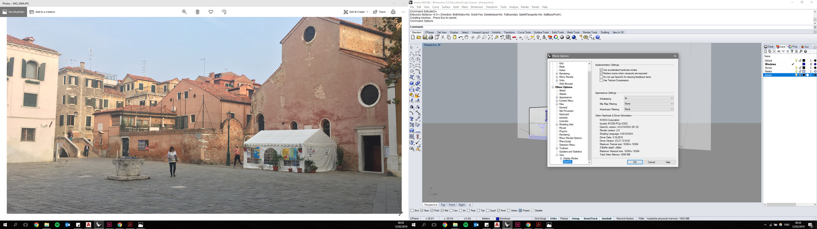Add photo to favorites with heart icon
This screenshot has width=817, height=229.
[211, 12]
